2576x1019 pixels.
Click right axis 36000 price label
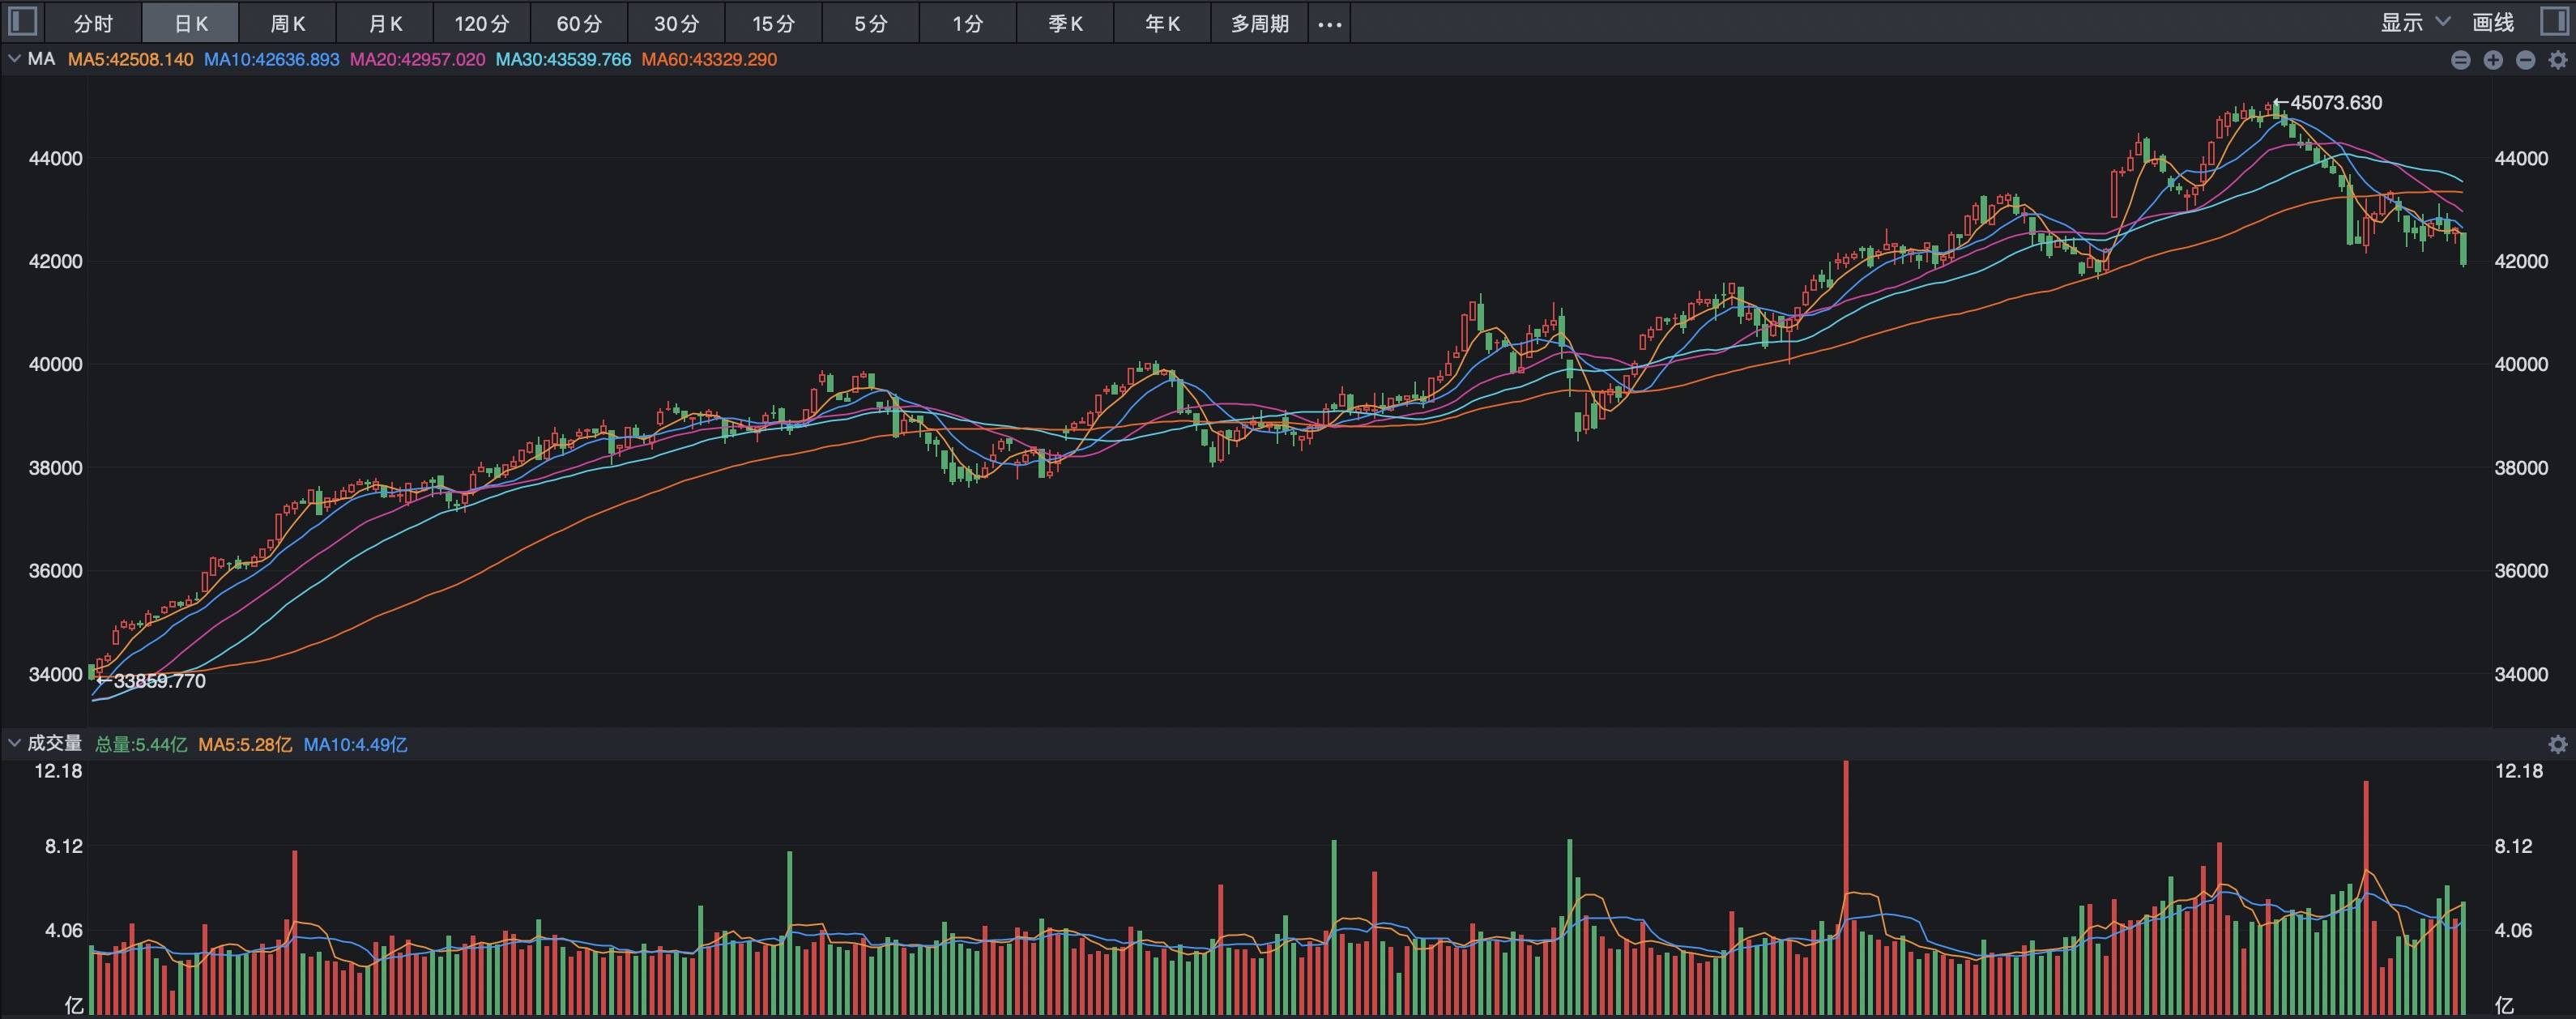[2521, 571]
